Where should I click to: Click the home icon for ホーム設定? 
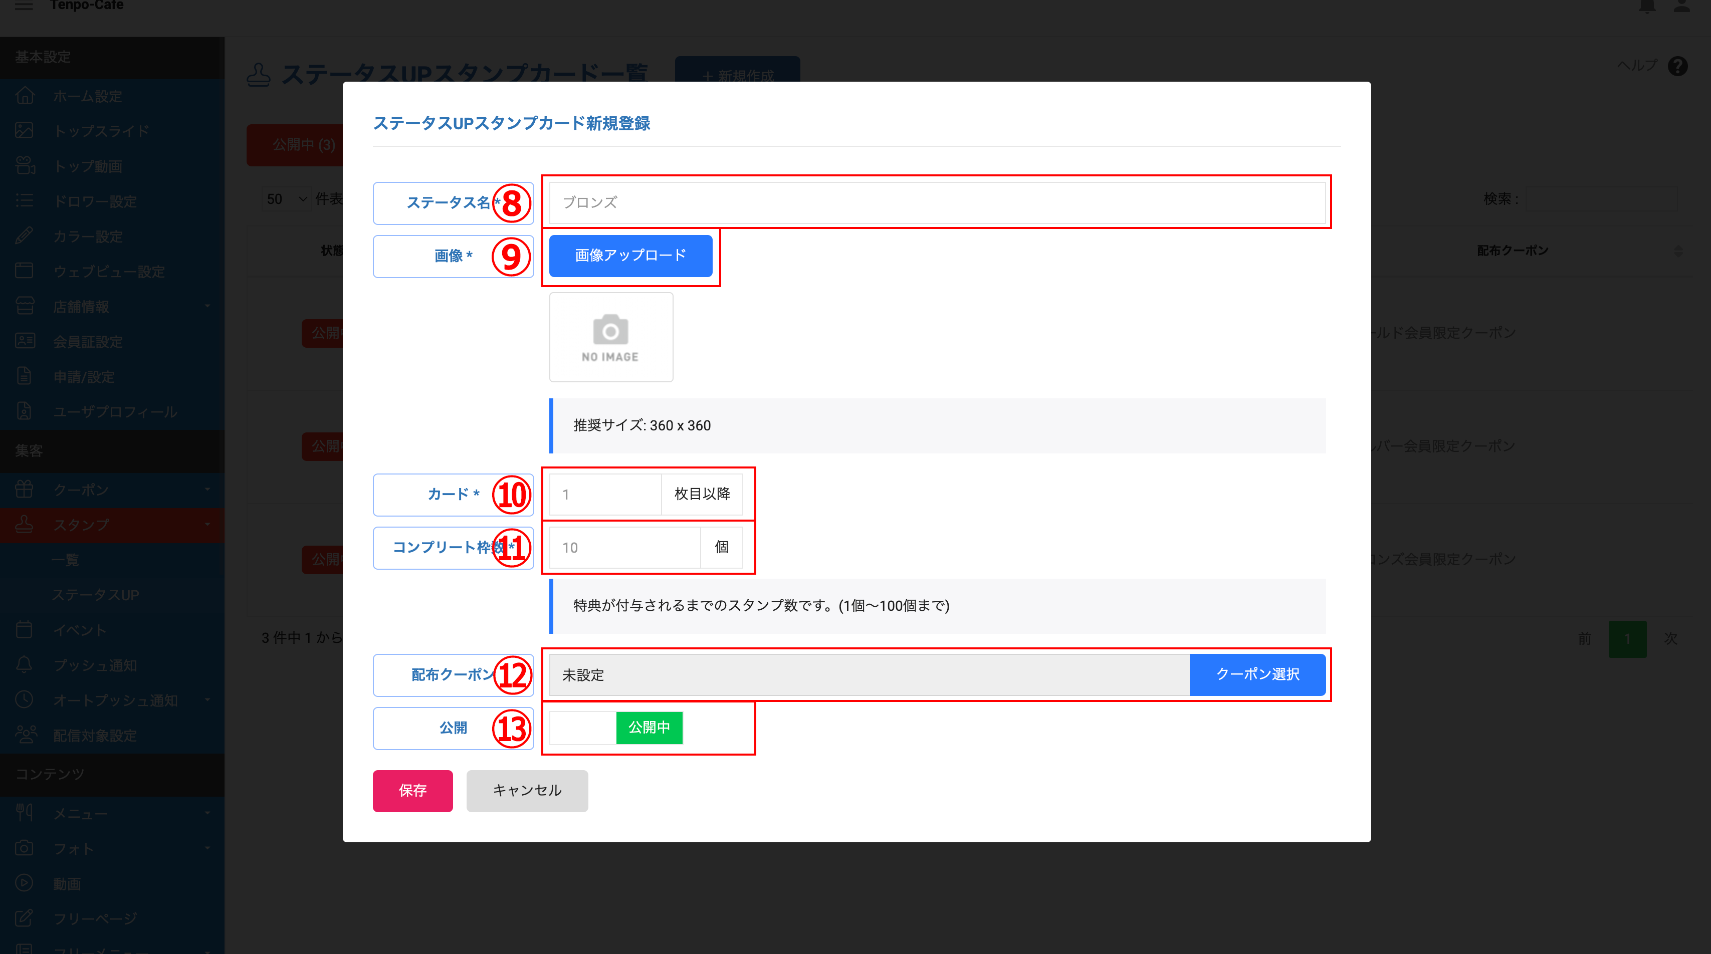point(25,96)
